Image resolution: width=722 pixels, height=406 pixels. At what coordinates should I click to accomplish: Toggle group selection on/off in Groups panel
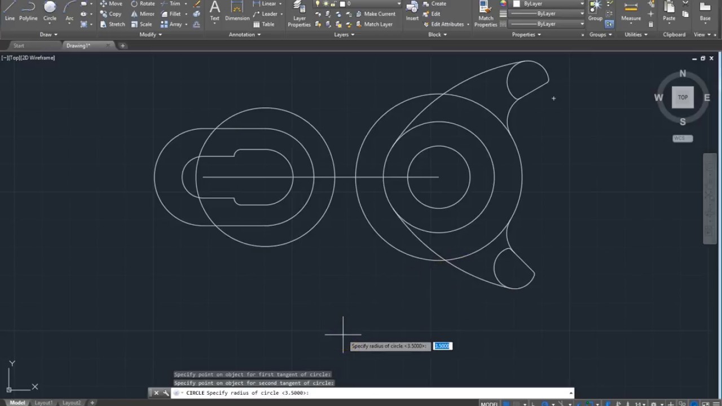[610, 24]
